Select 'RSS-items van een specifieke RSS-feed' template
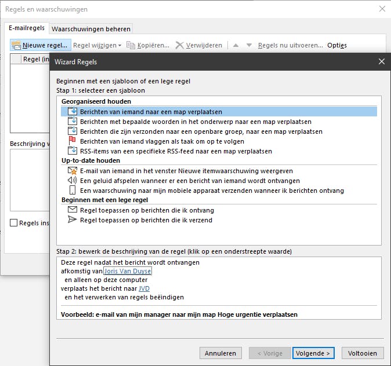Image resolution: width=391 pixels, height=366 pixels. [x=219, y=151]
